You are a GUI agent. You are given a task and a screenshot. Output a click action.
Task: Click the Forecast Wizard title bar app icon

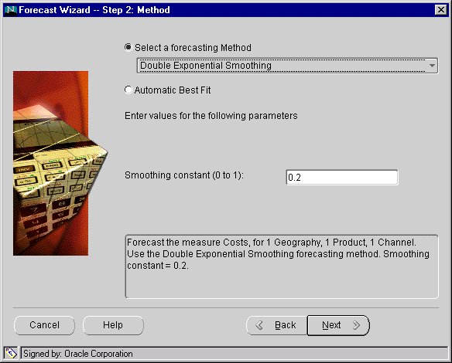tap(11, 10)
